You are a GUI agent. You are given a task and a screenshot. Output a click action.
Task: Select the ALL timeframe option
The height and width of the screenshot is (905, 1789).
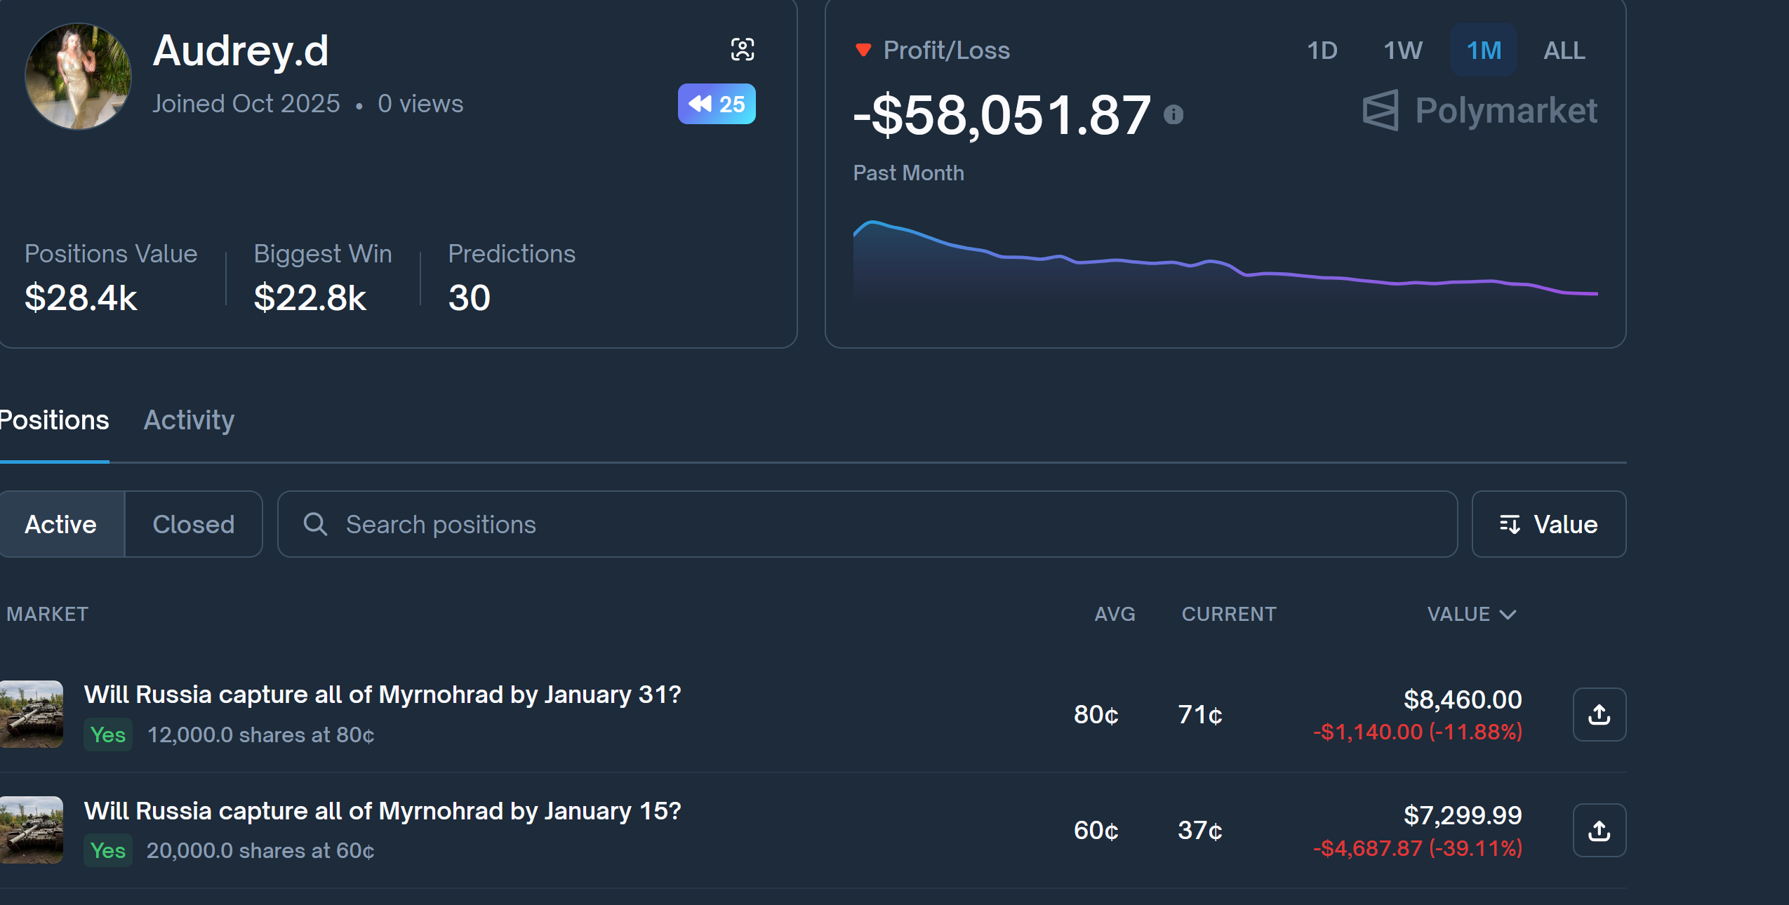[x=1564, y=51]
